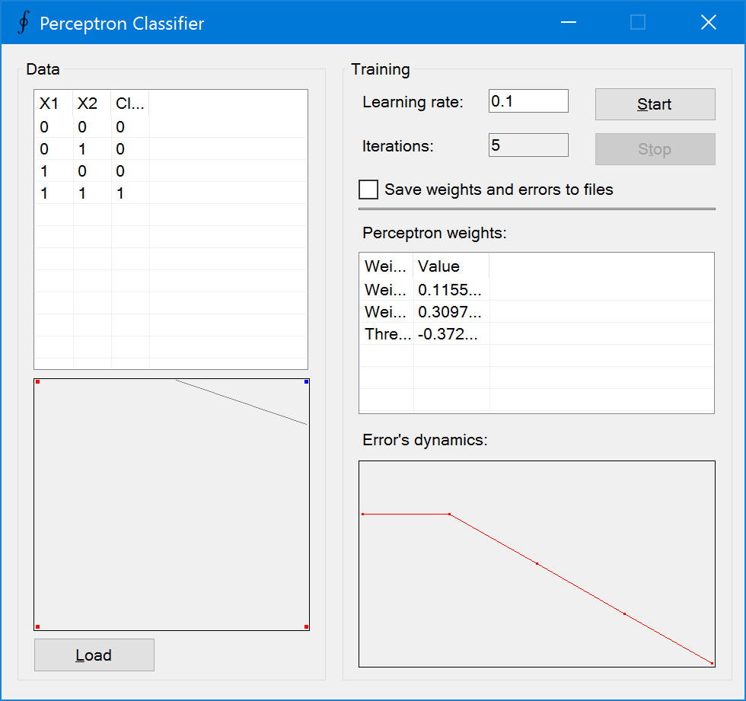Start the perceptron training

(x=655, y=104)
